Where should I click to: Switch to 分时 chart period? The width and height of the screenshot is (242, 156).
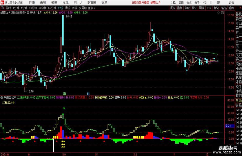8,8
